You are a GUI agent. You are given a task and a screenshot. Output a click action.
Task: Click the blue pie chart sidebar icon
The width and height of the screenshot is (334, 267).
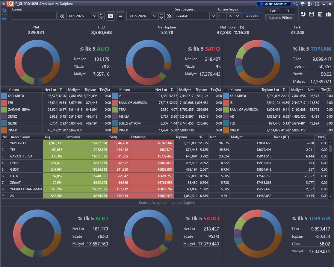point(4,11)
